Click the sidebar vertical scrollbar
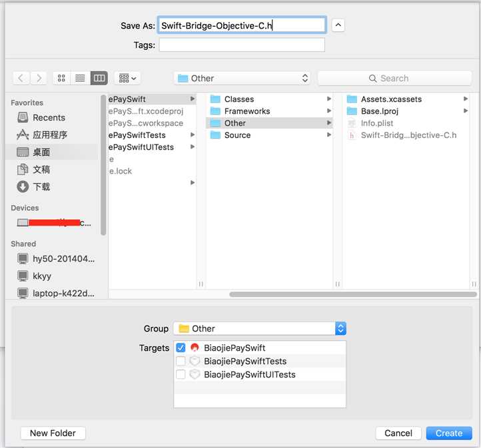Viewport: 481px width, 448px height. click(103, 165)
